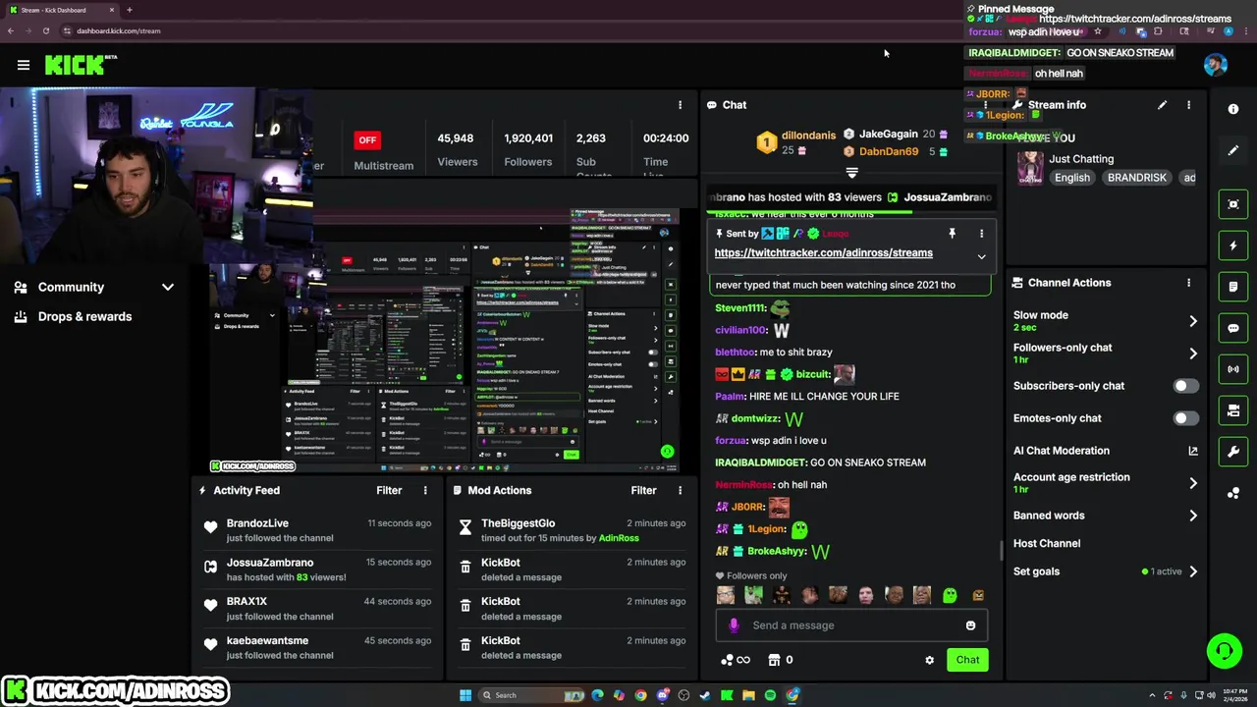Screen dimensions: 1257x707
Task: Click the green Chat send button
Action: pos(967,660)
